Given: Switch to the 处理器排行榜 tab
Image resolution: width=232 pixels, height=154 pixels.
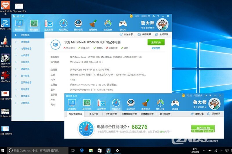Looking at the screenshot, I should click(147, 114).
